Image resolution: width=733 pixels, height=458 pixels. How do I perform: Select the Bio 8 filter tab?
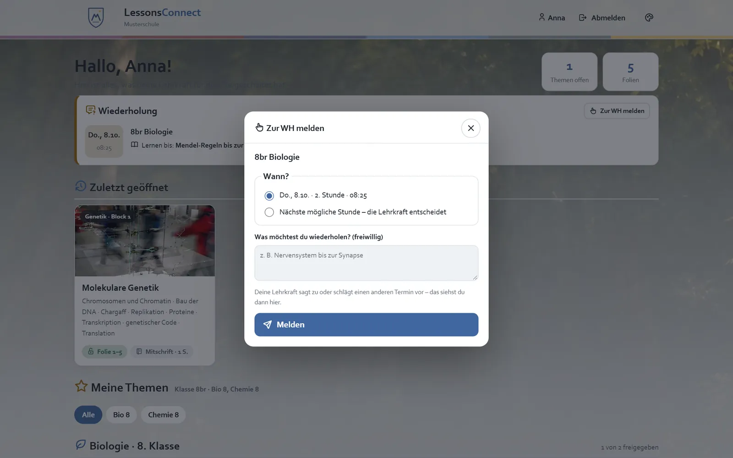tap(121, 415)
